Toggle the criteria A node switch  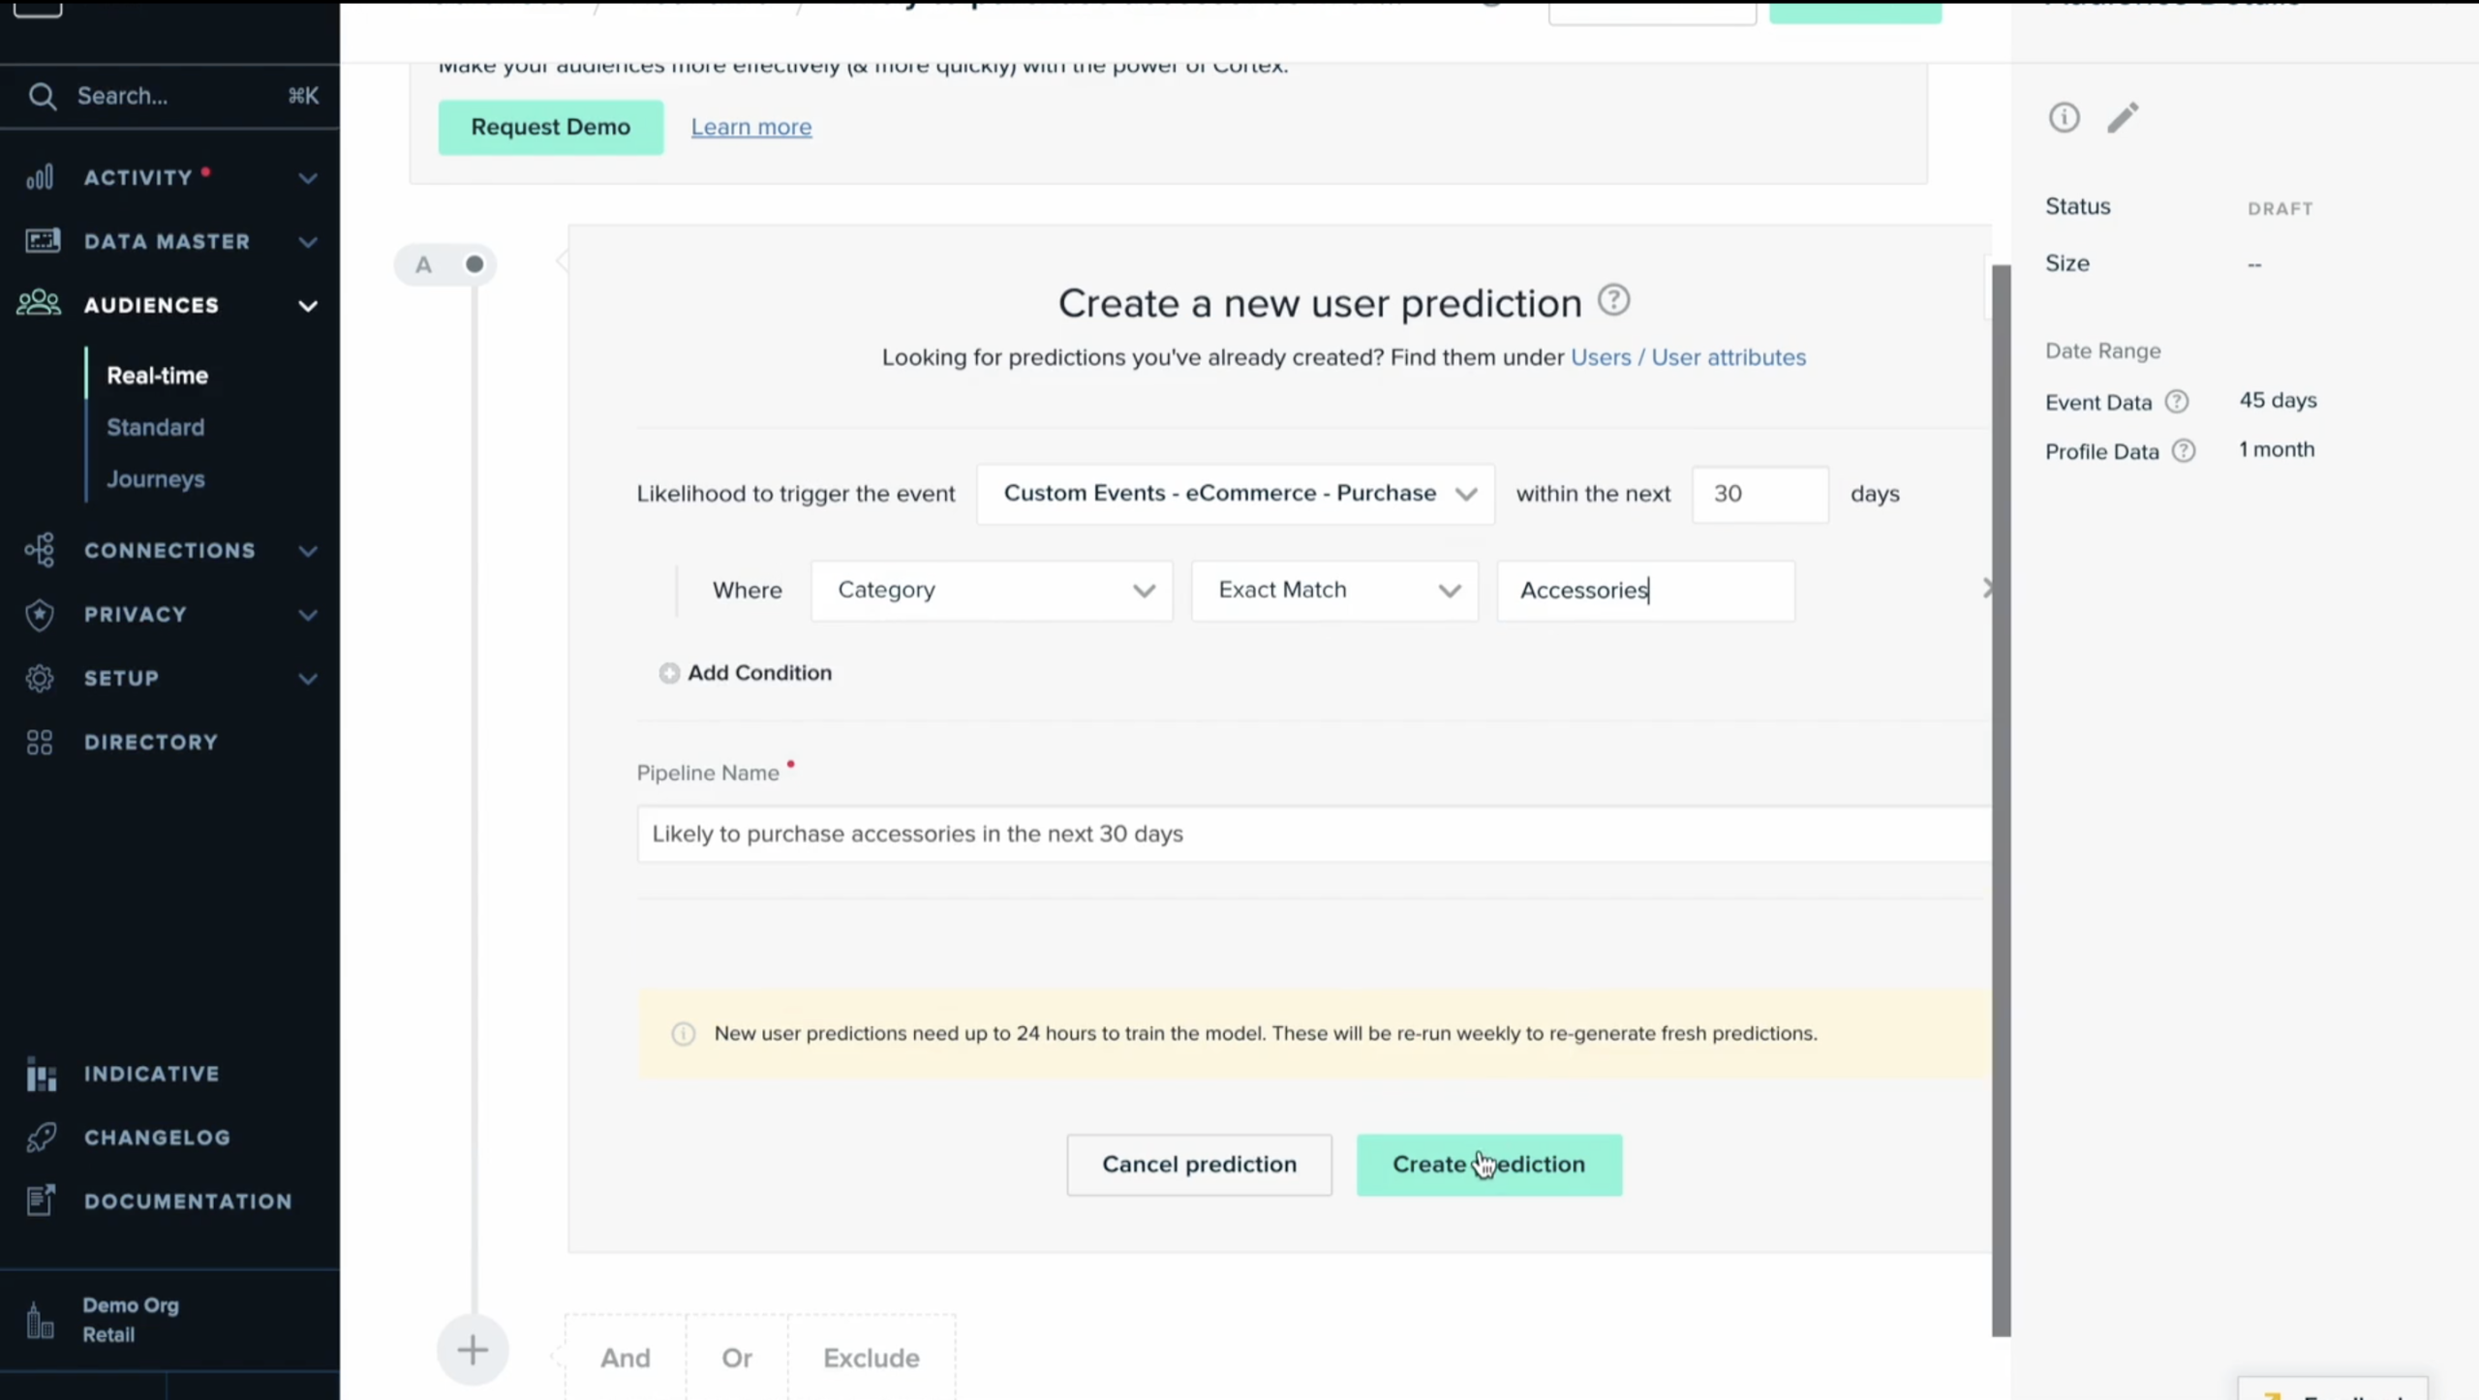[x=474, y=264]
